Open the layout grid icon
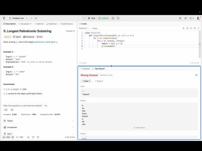The height and width of the screenshot is (151, 202). (x=180, y=18)
